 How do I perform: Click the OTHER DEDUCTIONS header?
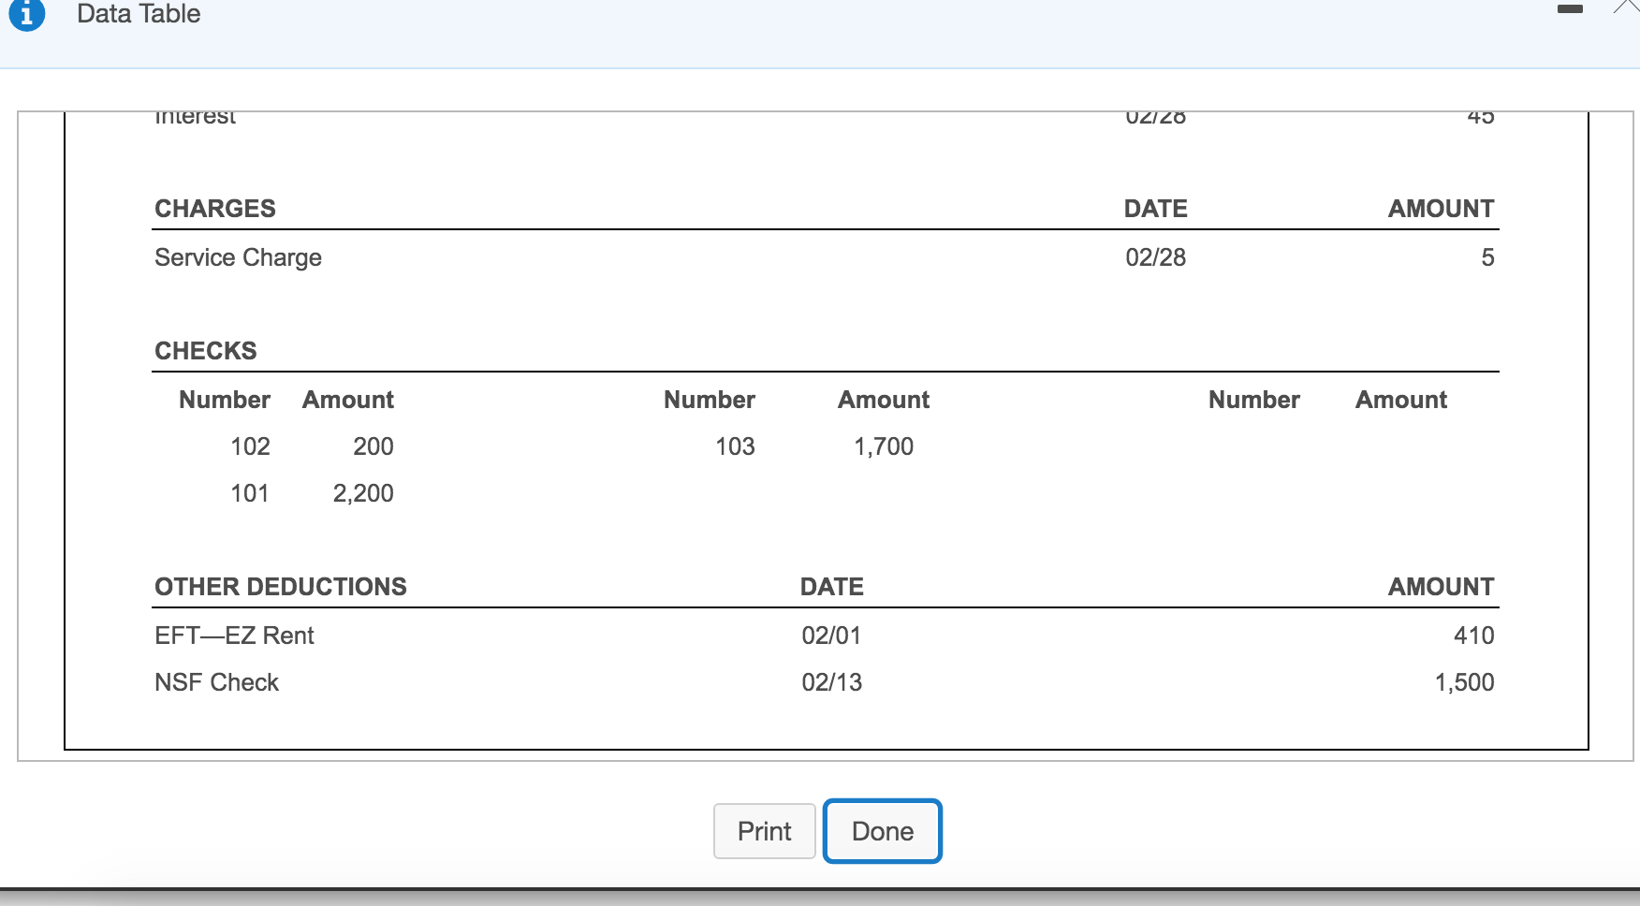pyautogui.click(x=281, y=586)
